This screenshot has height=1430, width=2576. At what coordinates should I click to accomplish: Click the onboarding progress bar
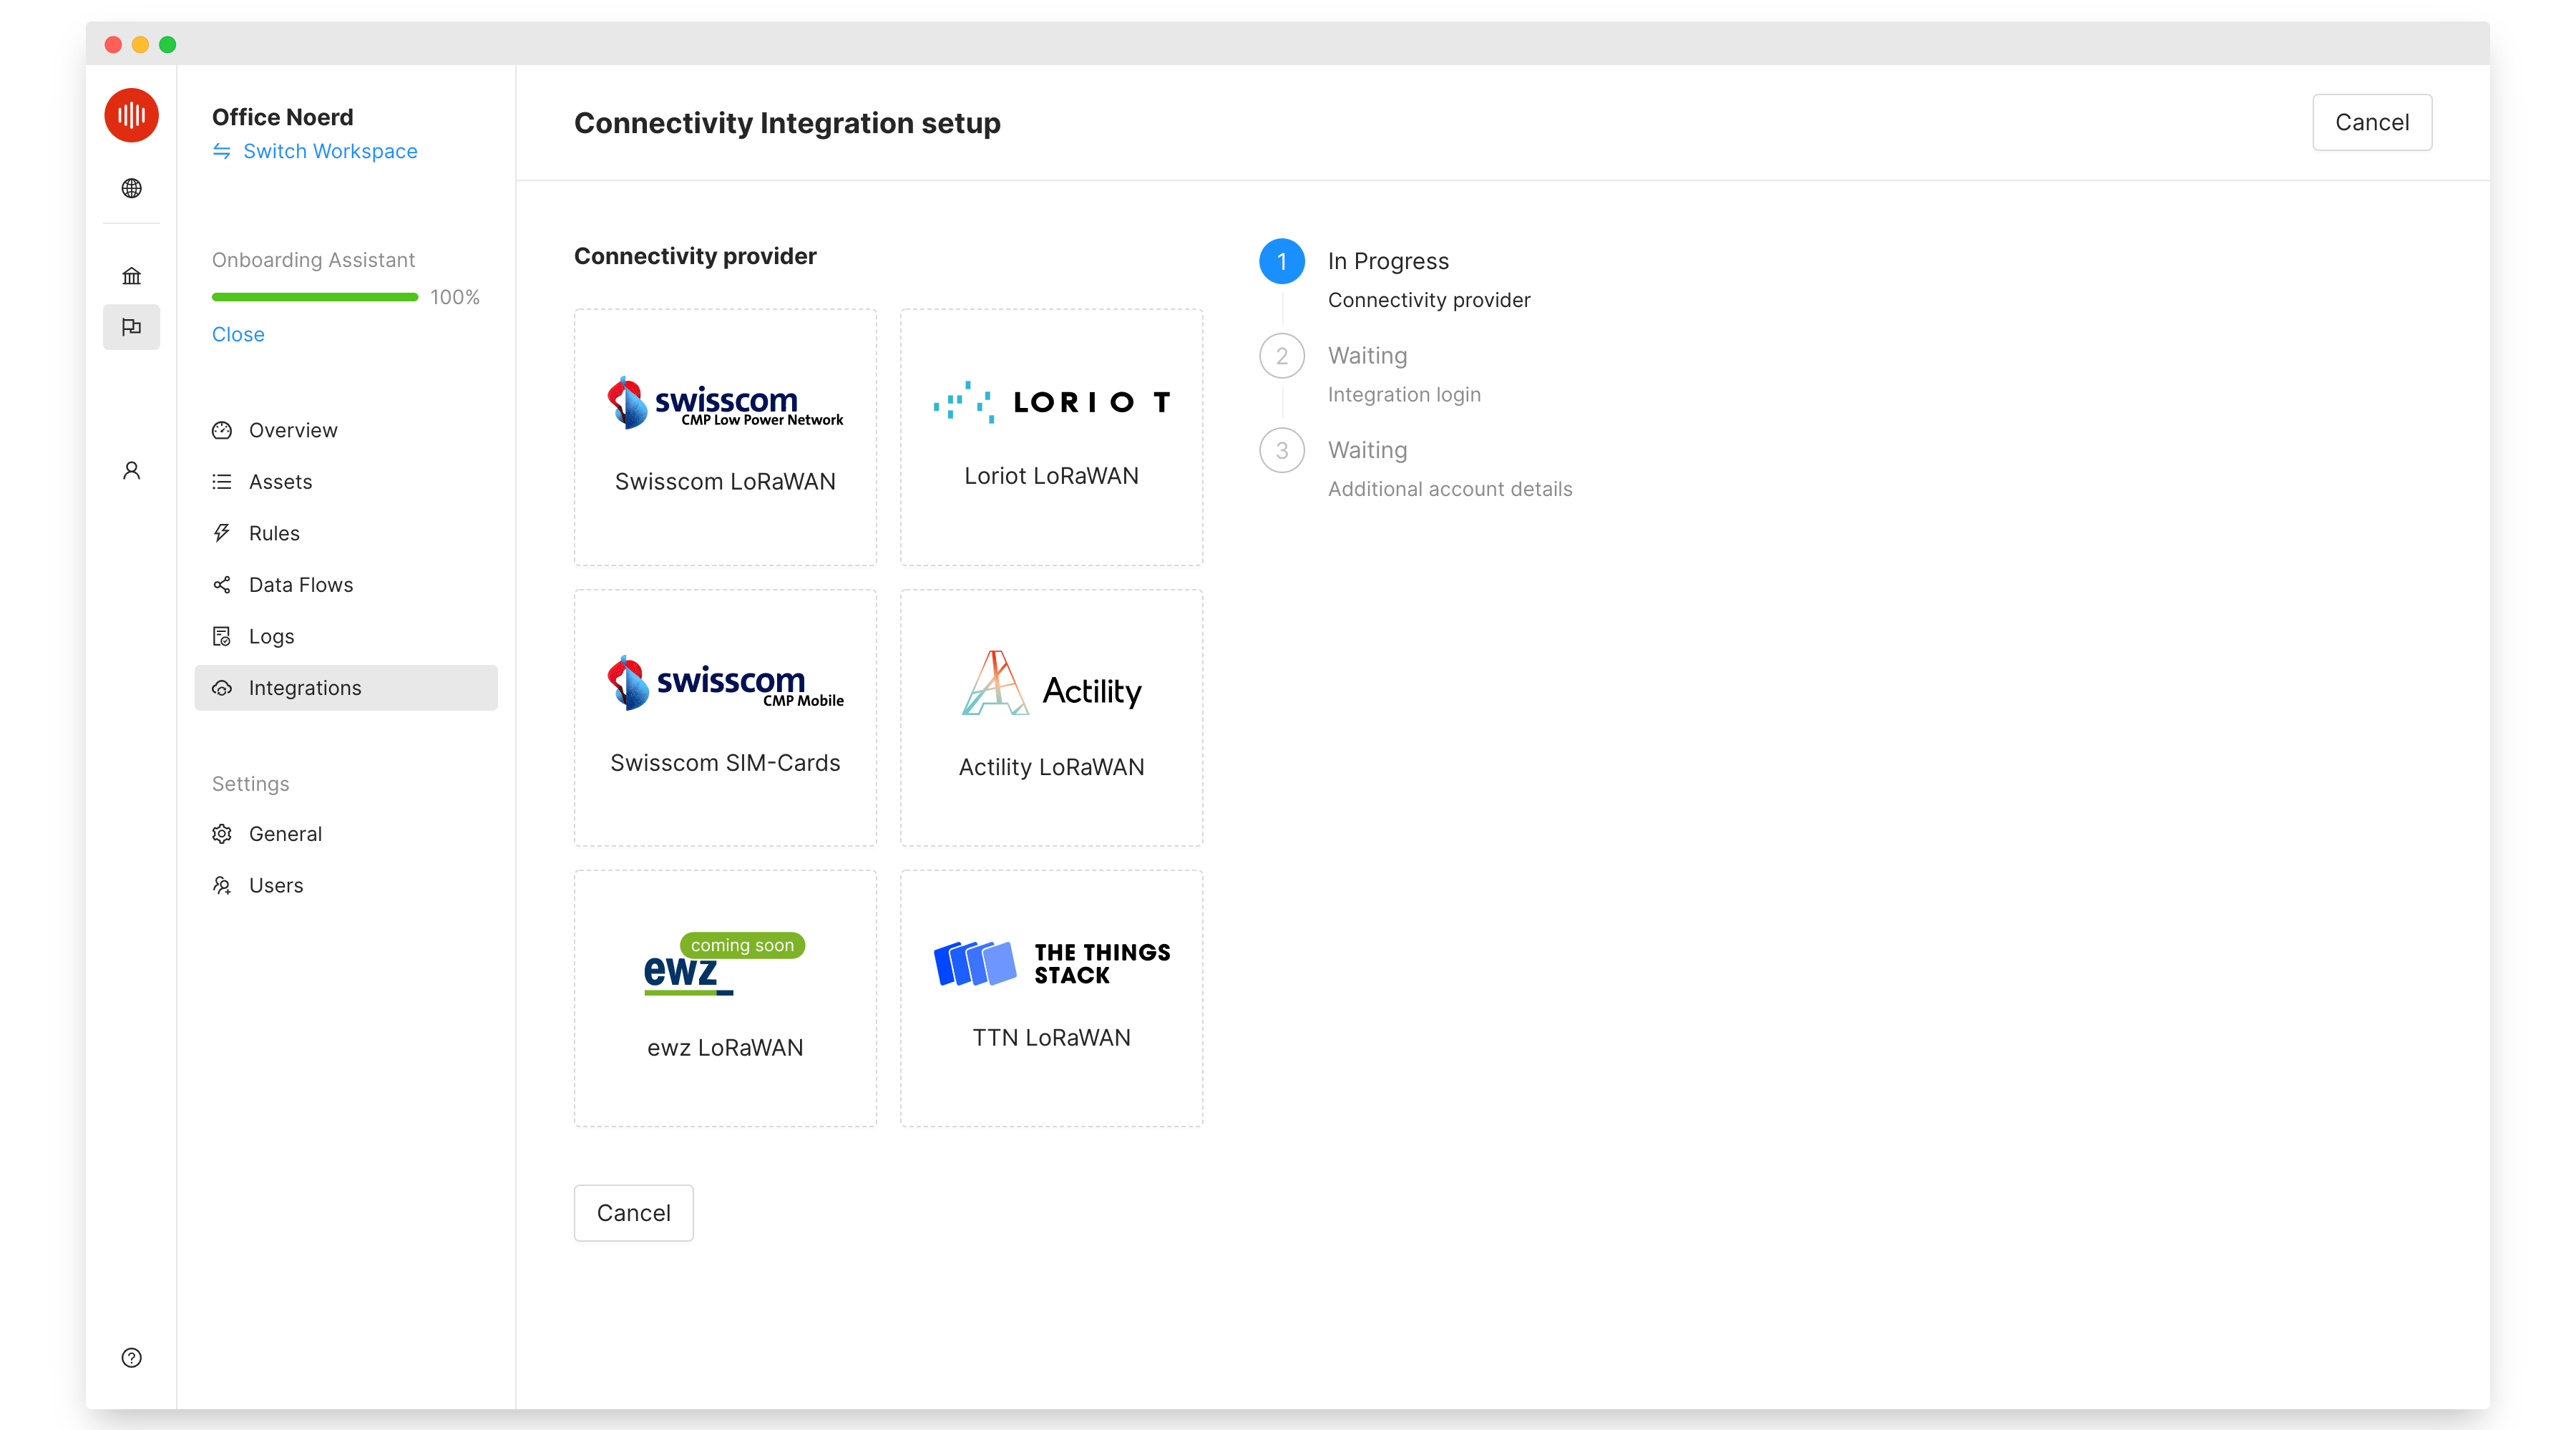315,297
